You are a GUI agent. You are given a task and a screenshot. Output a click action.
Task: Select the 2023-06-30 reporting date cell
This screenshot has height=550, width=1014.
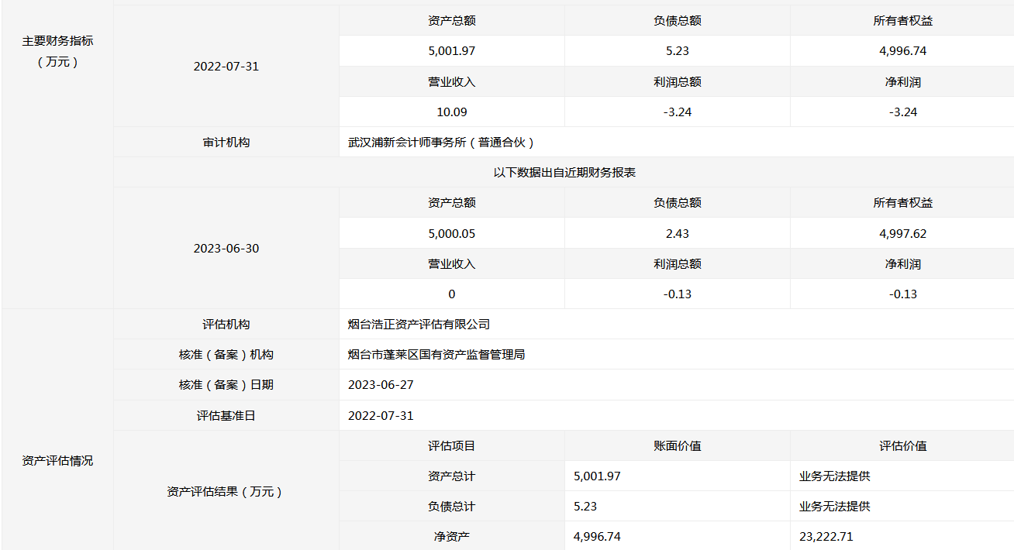tap(226, 249)
